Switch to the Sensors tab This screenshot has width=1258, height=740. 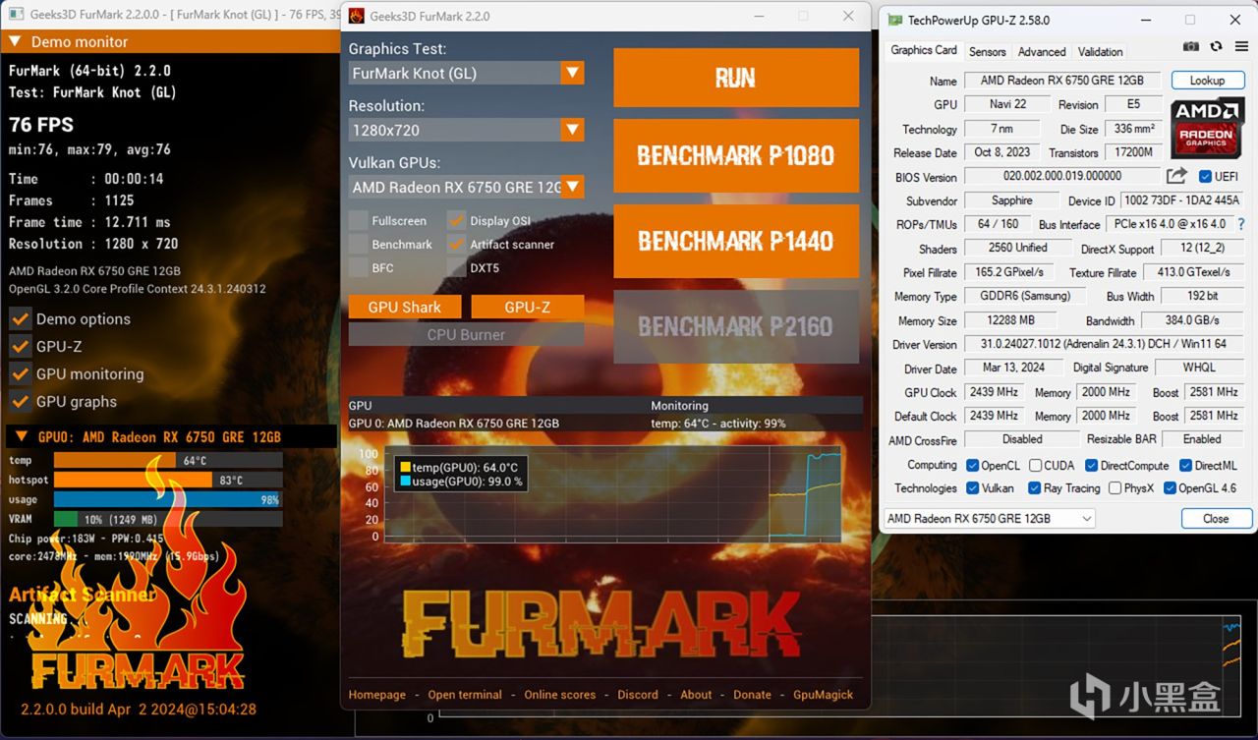point(987,52)
